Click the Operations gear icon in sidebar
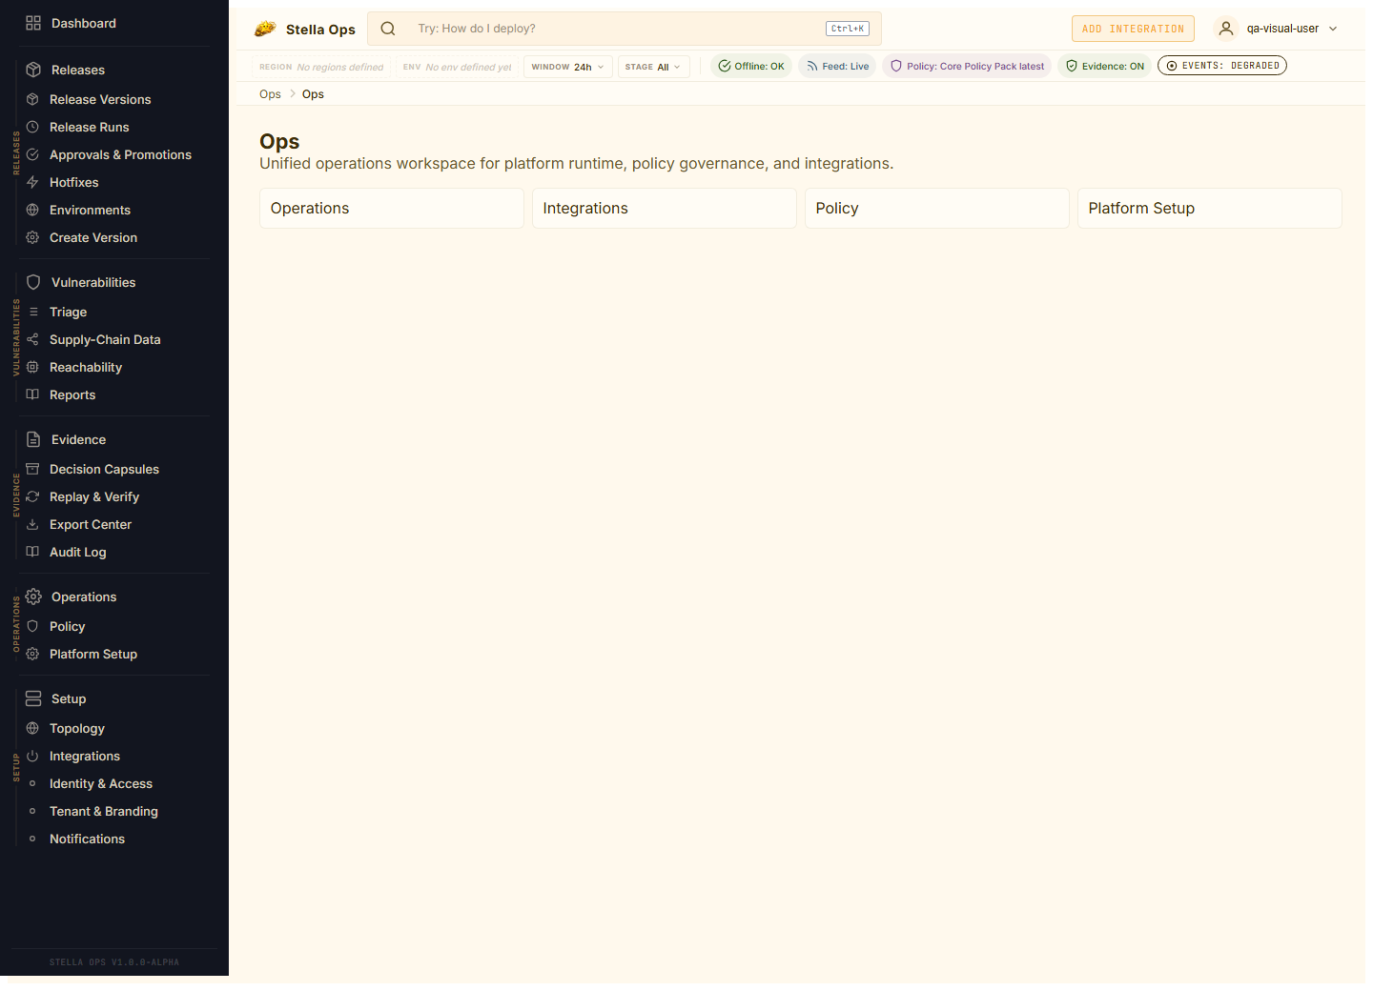 33,597
